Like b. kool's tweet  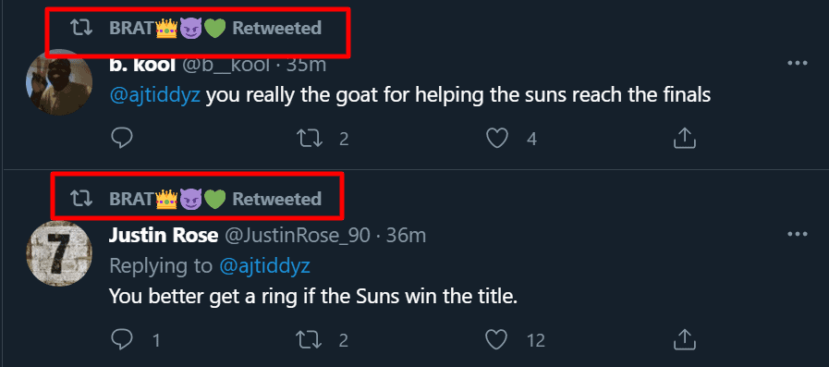click(497, 139)
